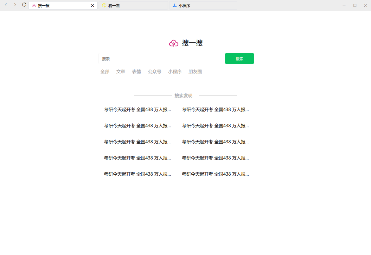
Task: Click the pink 搜一搜 logo icon
Action: pyautogui.click(x=174, y=43)
